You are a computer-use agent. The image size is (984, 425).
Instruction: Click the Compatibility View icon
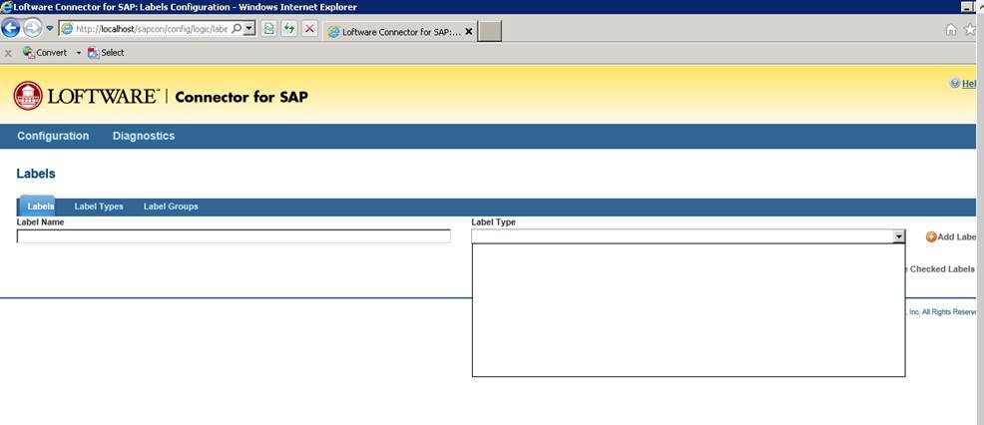coord(268,29)
